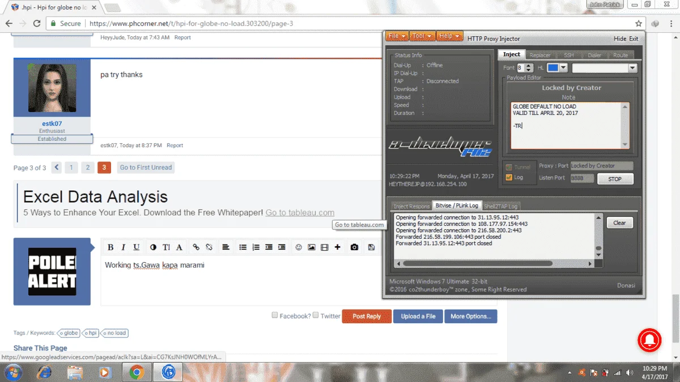This screenshot has width=680, height=382.
Task: Click the camera icon in editor toolbar
Action: point(354,247)
